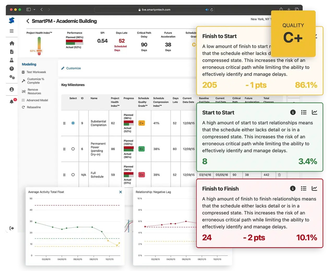329x271 pixels.
Task: Open the user account icon in sidebar
Action: click(12, 89)
